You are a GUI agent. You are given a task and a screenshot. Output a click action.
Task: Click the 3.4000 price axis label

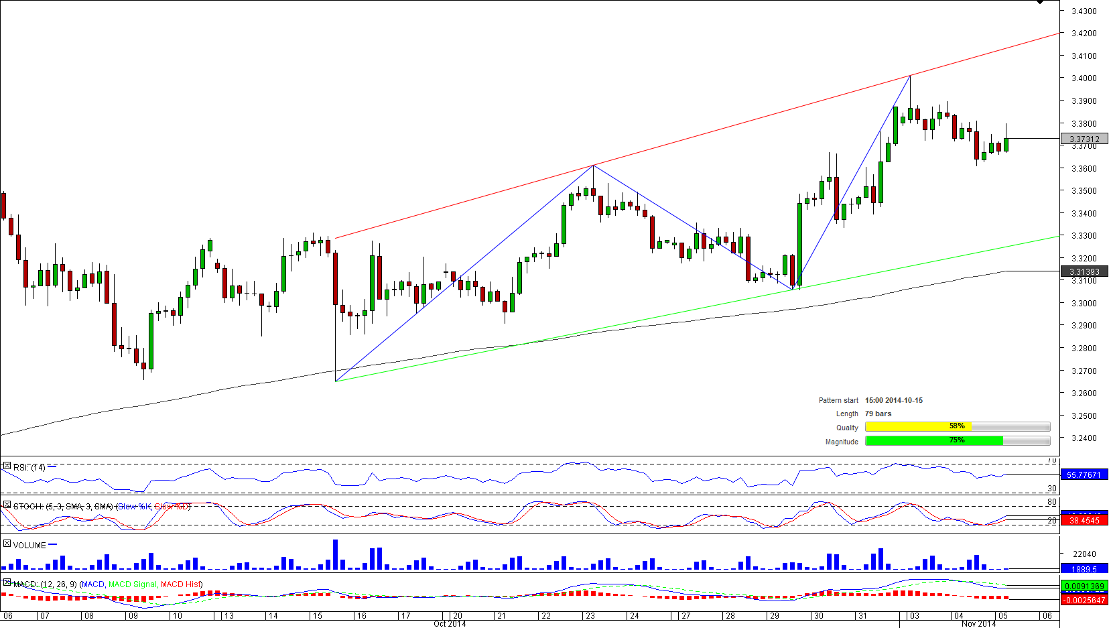click(1084, 78)
